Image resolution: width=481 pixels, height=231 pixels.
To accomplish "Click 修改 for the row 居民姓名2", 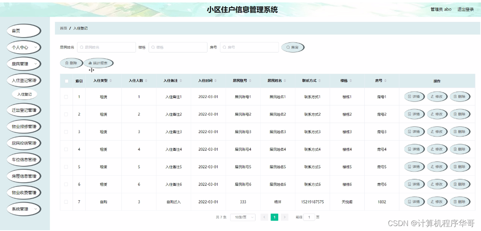I will (437, 114).
